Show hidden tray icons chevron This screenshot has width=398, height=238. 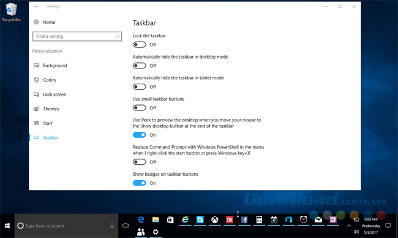pos(349,226)
